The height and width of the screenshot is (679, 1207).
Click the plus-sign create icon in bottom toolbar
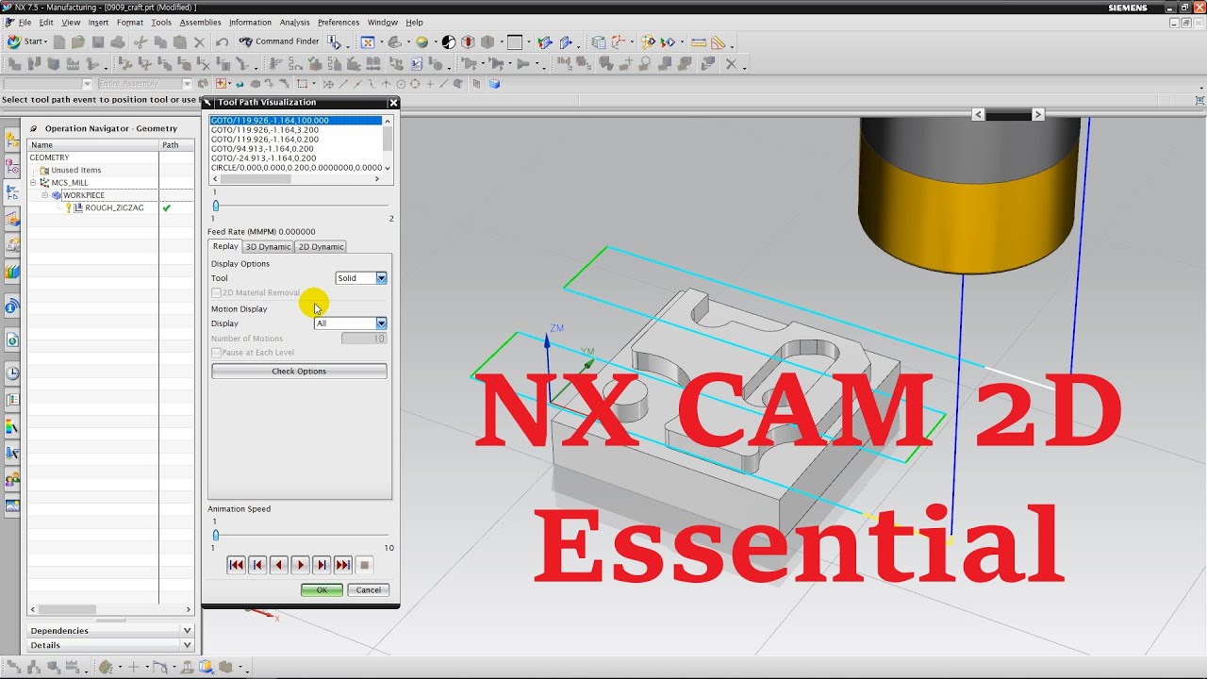pos(133,667)
